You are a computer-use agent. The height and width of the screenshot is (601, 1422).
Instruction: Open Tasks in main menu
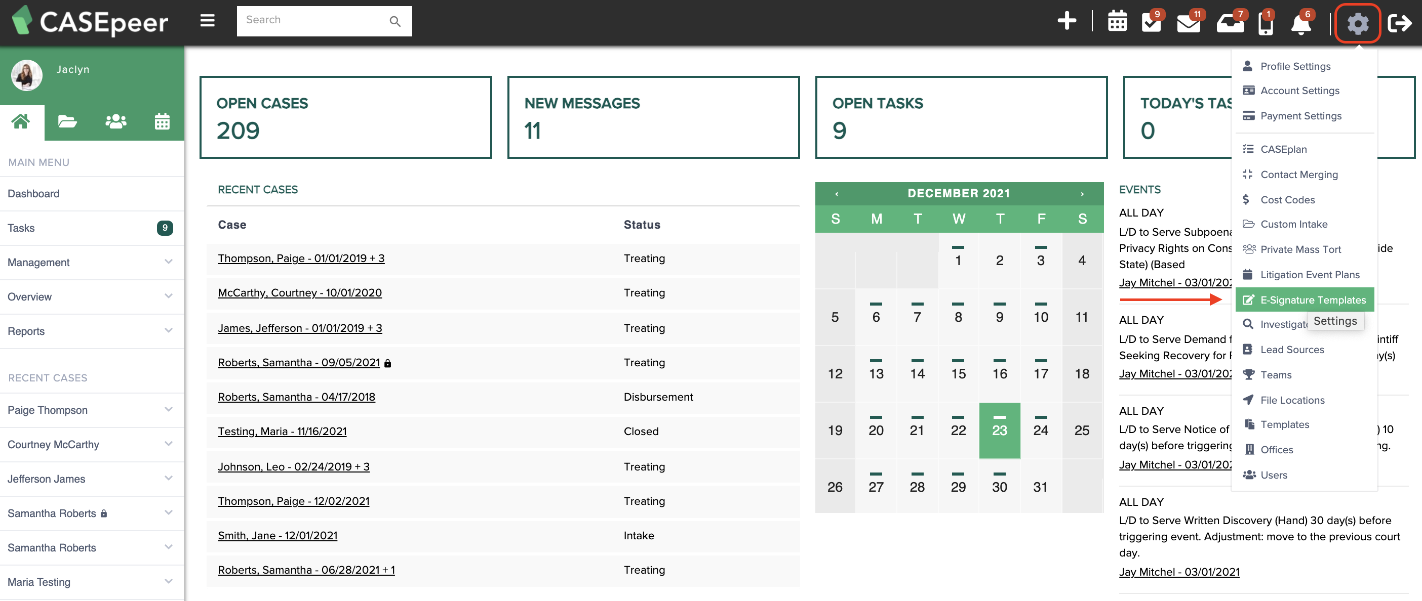[x=92, y=228]
